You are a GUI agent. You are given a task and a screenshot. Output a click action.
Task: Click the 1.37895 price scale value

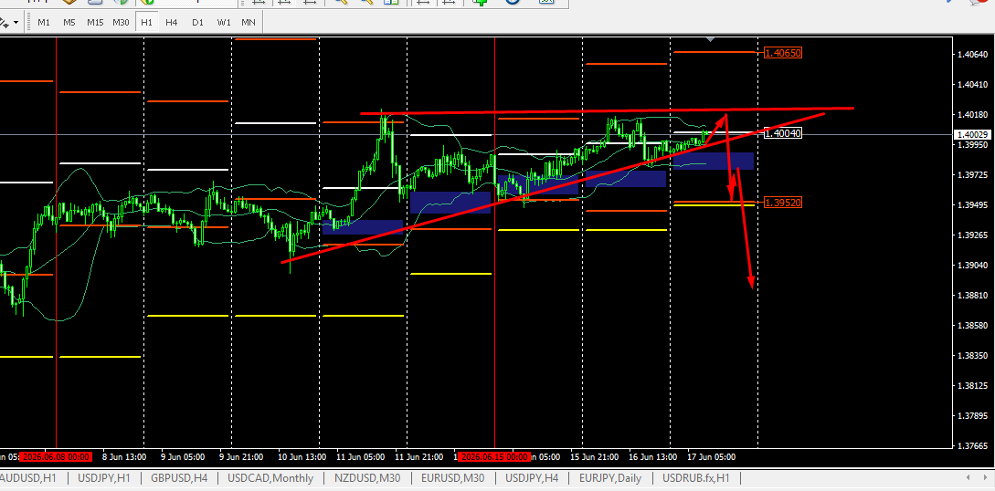974,416
